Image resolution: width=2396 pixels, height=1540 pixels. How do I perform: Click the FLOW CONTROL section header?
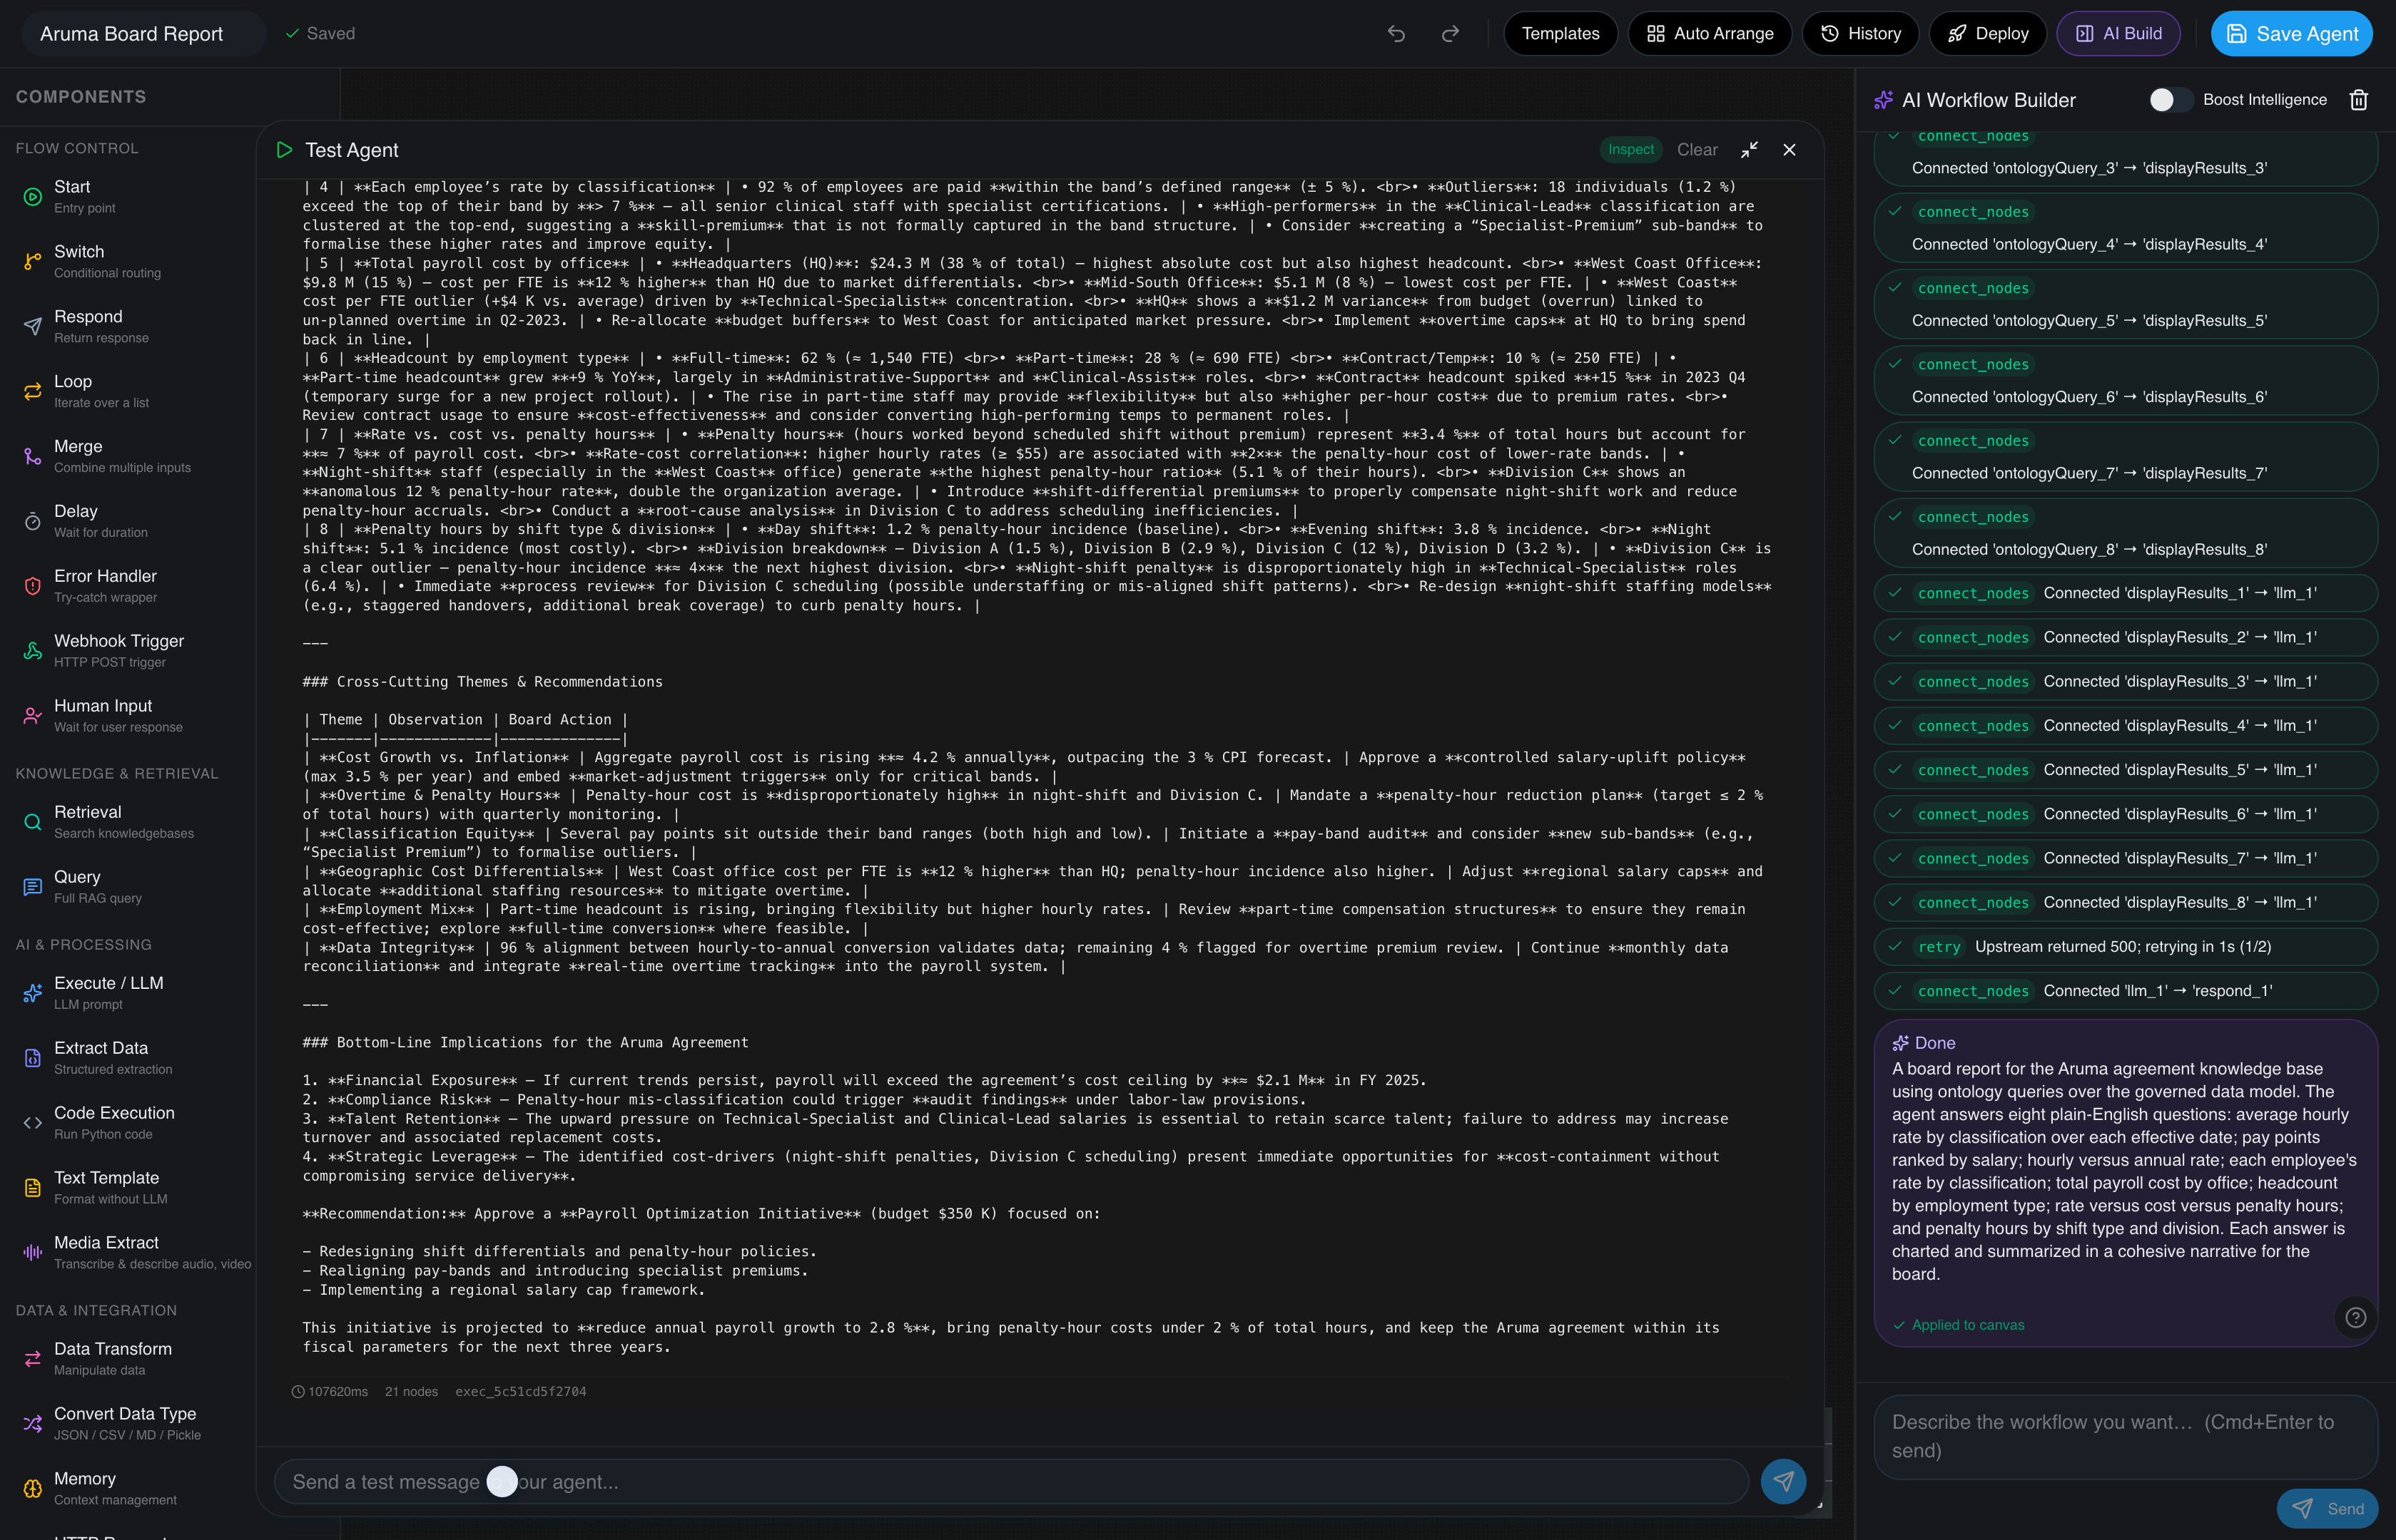coord(77,148)
